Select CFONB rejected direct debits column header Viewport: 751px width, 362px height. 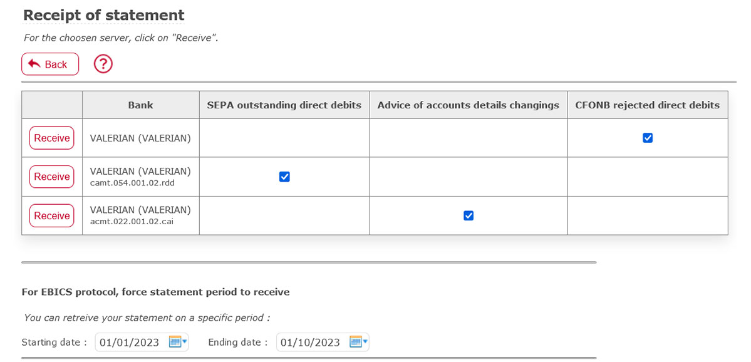click(648, 105)
